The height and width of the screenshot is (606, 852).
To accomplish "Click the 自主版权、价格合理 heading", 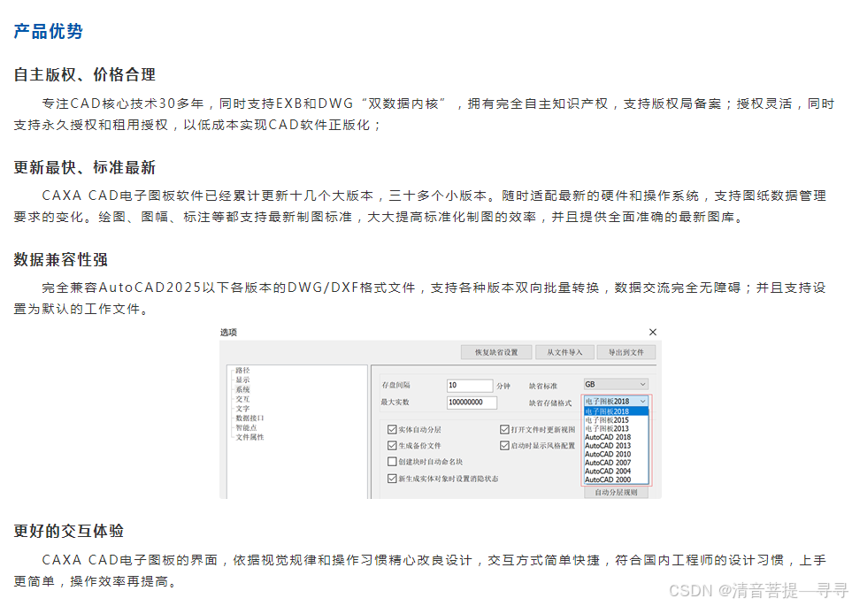I will [85, 74].
